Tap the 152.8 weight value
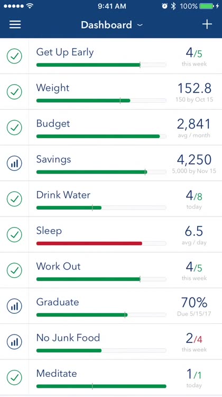 (194, 88)
